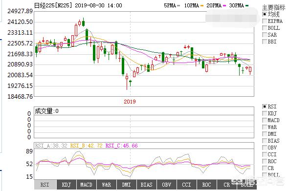The image size is (290, 191).
Task: Select OBV in the right indicator list
Action: tap(265, 148)
